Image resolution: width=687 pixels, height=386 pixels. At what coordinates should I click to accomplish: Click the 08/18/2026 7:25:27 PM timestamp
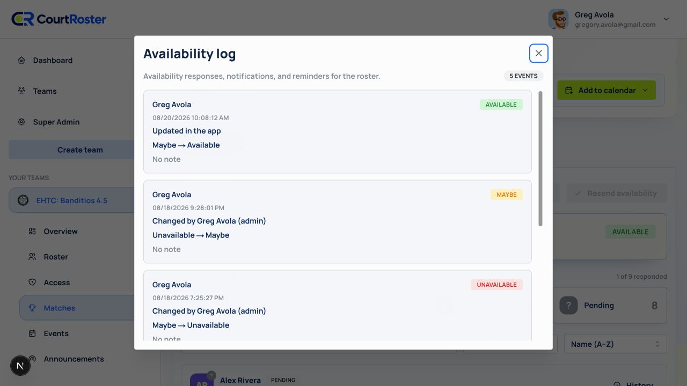[188, 298]
